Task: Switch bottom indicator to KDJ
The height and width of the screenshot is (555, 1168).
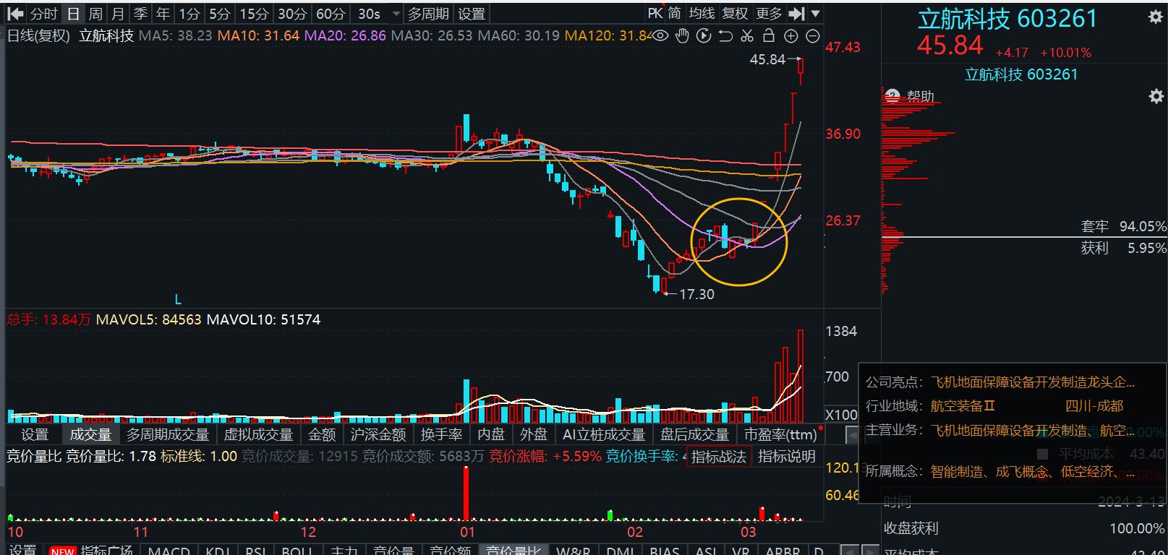Action: coord(217,551)
